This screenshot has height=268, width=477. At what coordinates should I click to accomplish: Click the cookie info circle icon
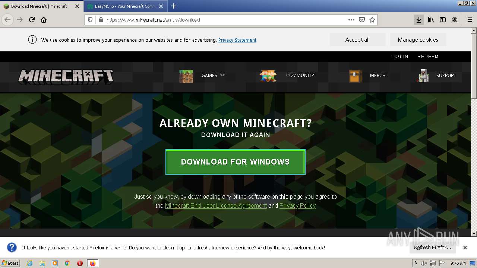[x=32, y=39]
